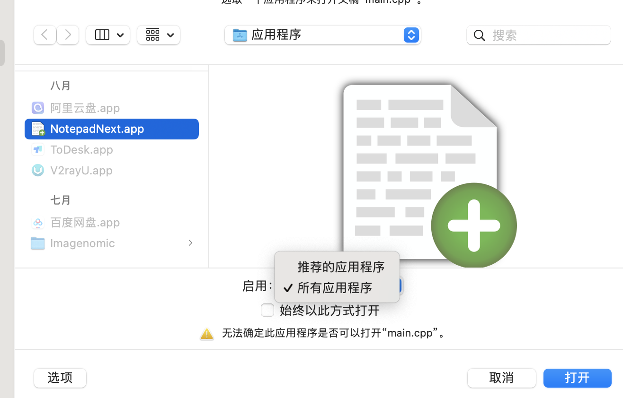The height and width of the screenshot is (398, 623).
Task: Click the search magnifier icon
Action: click(x=479, y=35)
